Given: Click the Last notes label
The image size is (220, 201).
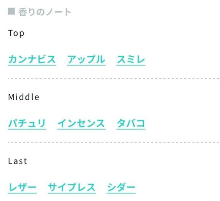Looking at the screenshot, I should pos(18,161).
